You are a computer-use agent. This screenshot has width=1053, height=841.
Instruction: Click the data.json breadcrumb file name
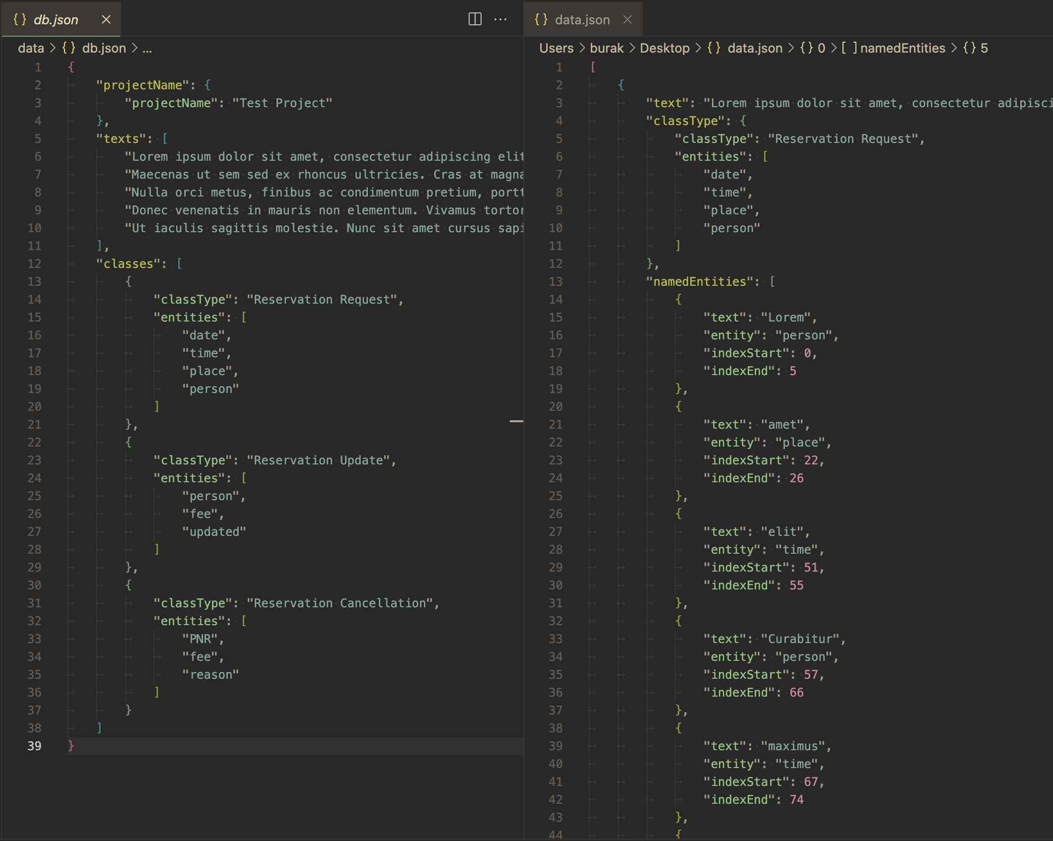coord(755,48)
